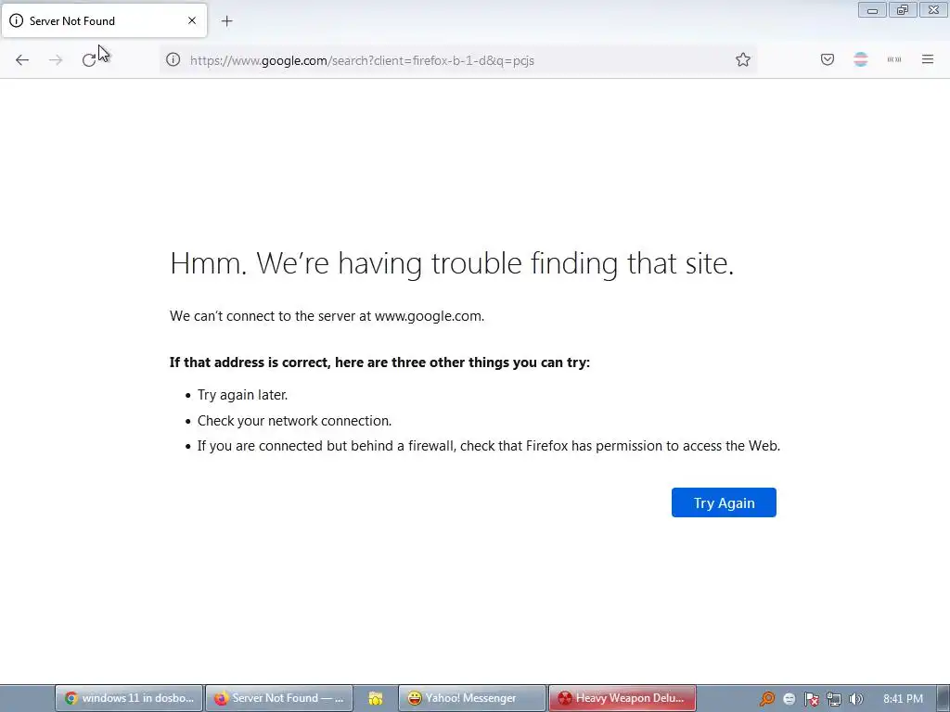This screenshot has height=712, width=950.
Task: Switch to Yahoo! Messenger on taskbar
Action: (472, 698)
